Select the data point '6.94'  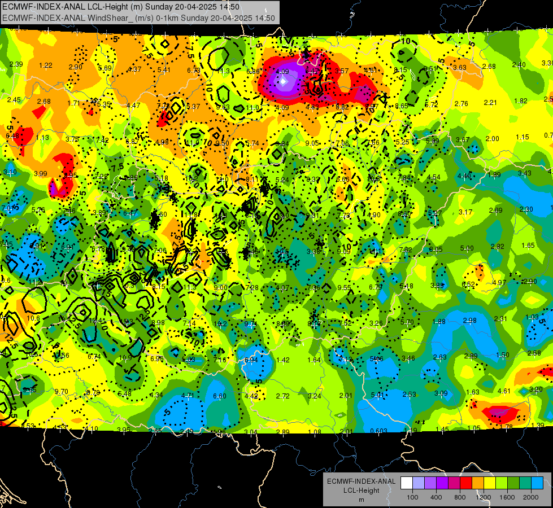[251, 360]
